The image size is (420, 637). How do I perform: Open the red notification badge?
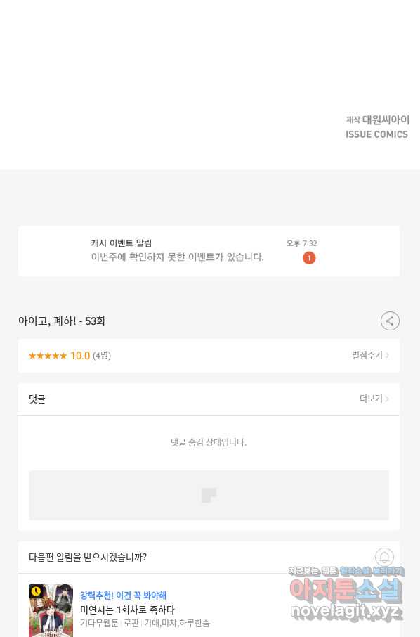(309, 258)
